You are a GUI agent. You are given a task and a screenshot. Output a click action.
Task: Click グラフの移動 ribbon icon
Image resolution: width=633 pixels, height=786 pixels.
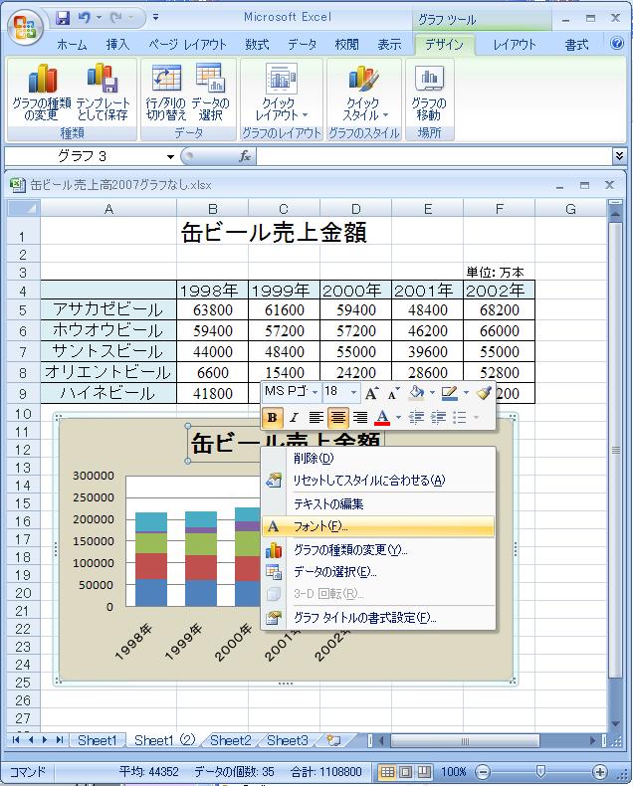pyautogui.click(x=429, y=93)
